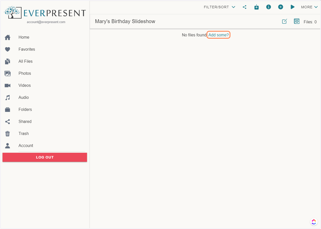Click the LOG OUT button
The image size is (321, 229).
45,157
